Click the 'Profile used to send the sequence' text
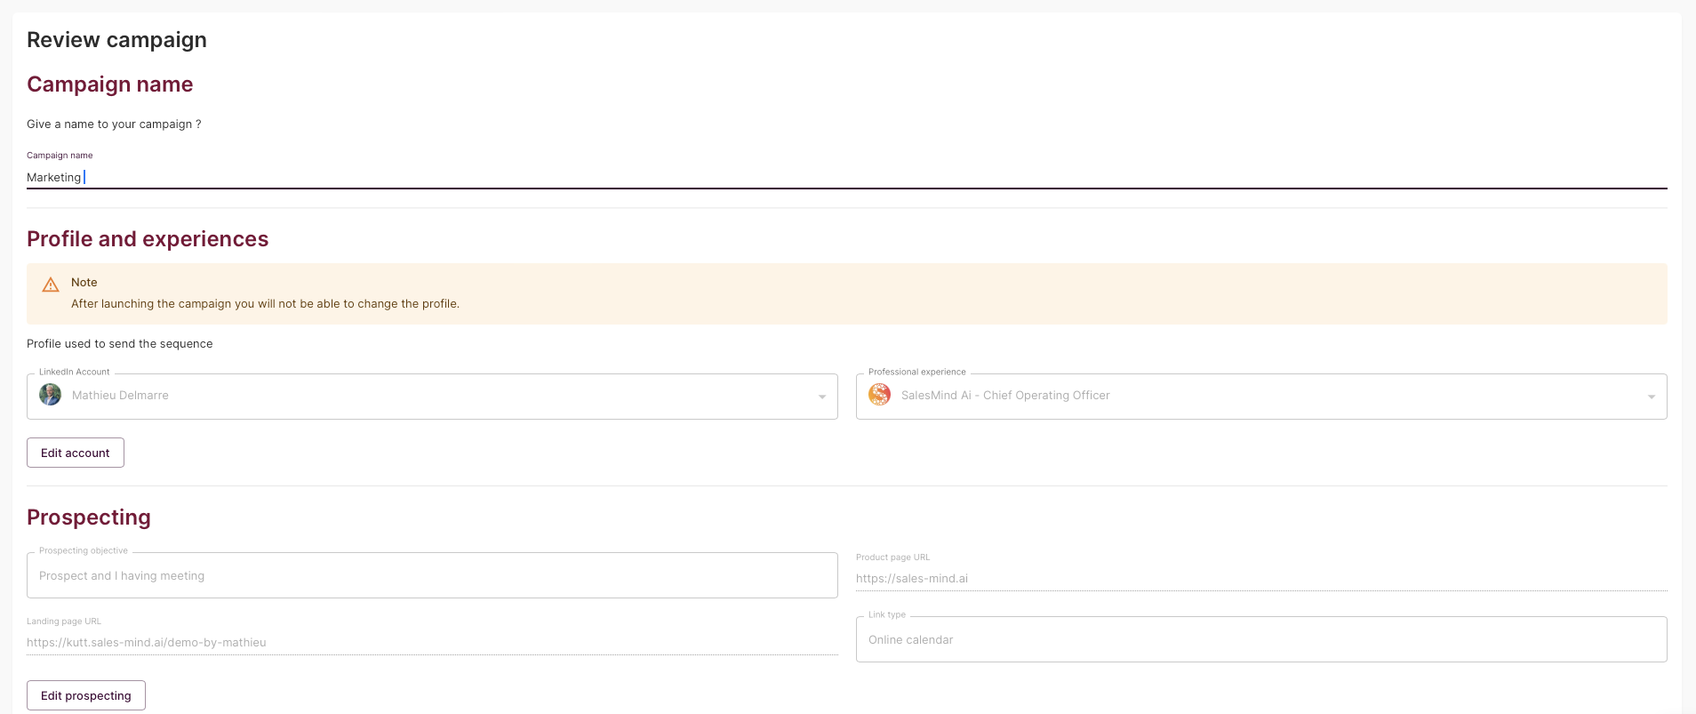Viewport: 1696px width, 714px height. click(120, 344)
